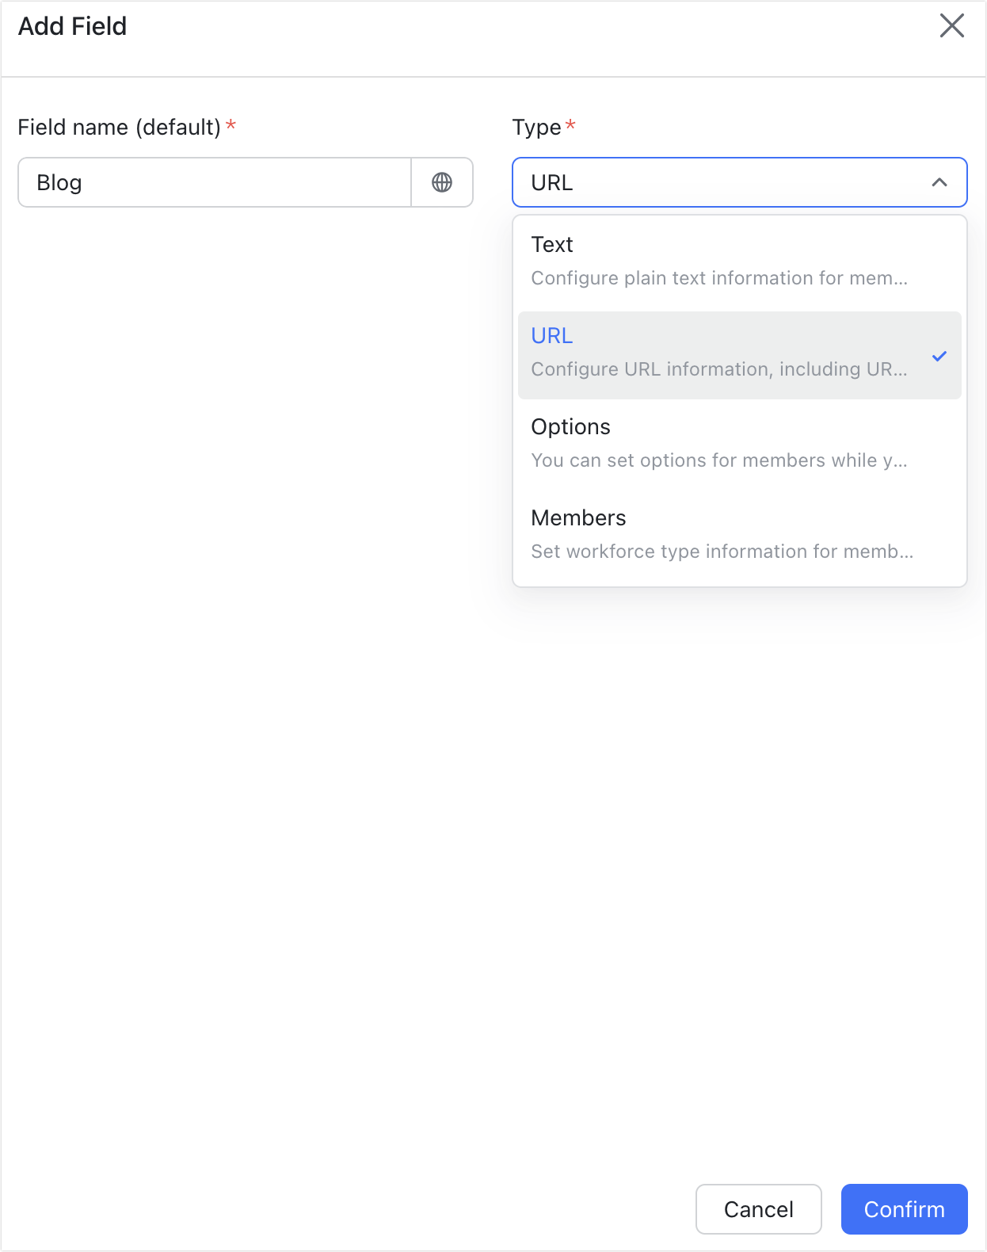Choose the Options type entry

(x=739, y=445)
